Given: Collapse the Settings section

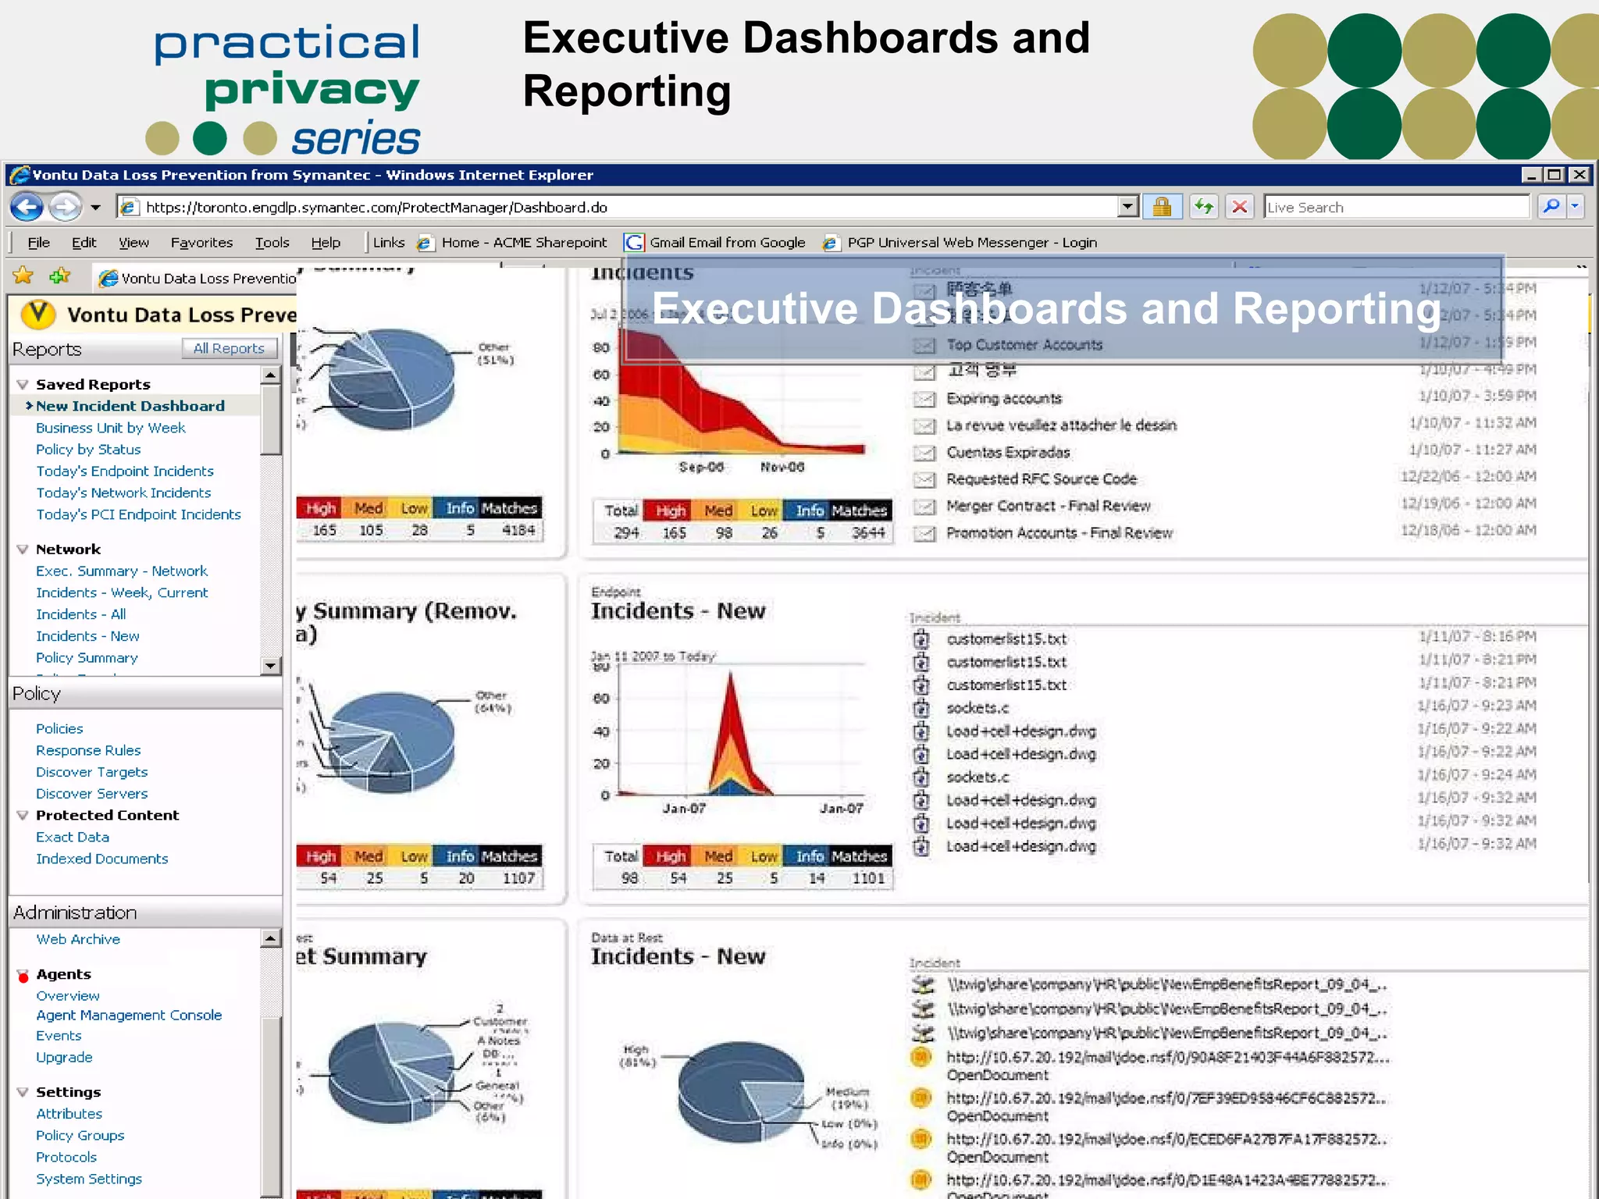Looking at the screenshot, I should (23, 1092).
